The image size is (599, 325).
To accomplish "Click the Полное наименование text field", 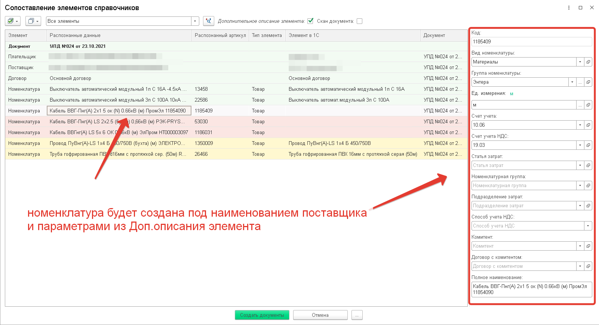I will tap(532, 290).
